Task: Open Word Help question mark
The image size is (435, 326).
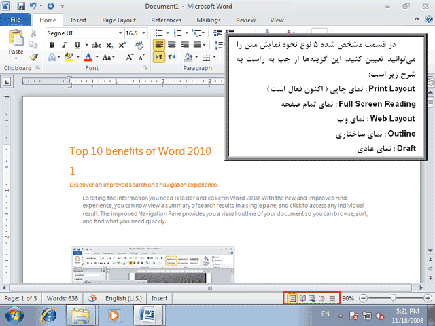Action: point(429,19)
